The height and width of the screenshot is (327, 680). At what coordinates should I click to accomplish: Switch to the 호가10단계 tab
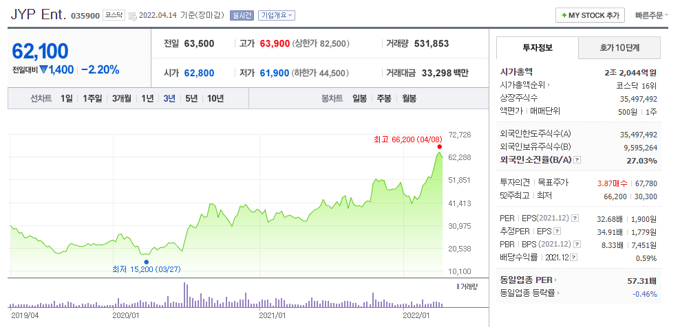pos(619,47)
